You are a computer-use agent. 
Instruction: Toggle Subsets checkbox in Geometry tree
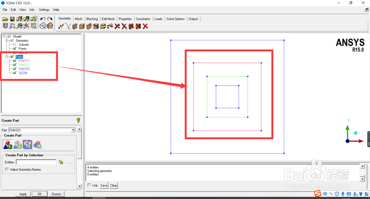(15, 45)
